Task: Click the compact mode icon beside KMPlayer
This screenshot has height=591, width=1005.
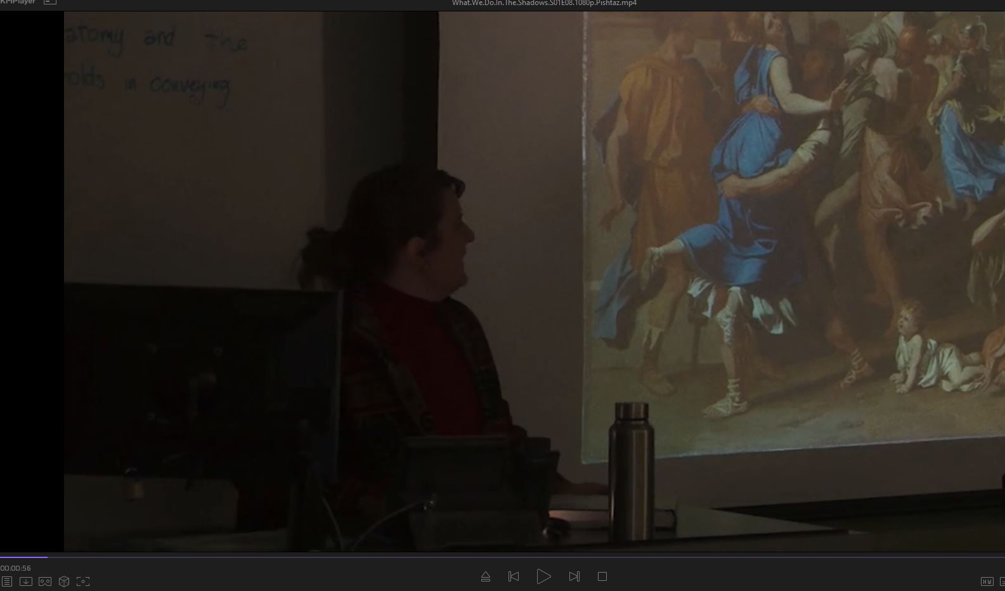Action: coord(50,3)
